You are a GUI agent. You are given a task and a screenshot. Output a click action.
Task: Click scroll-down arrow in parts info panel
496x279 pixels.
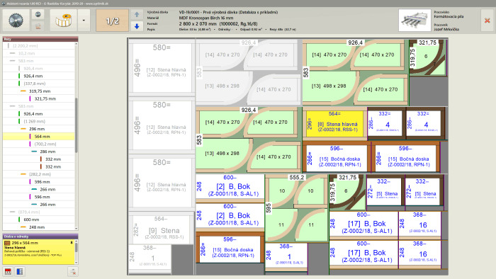coord(77,262)
